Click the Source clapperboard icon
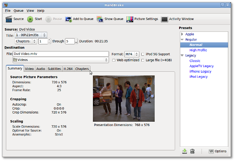Viewport: 235px width, 161px height. (x=9, y=19)
